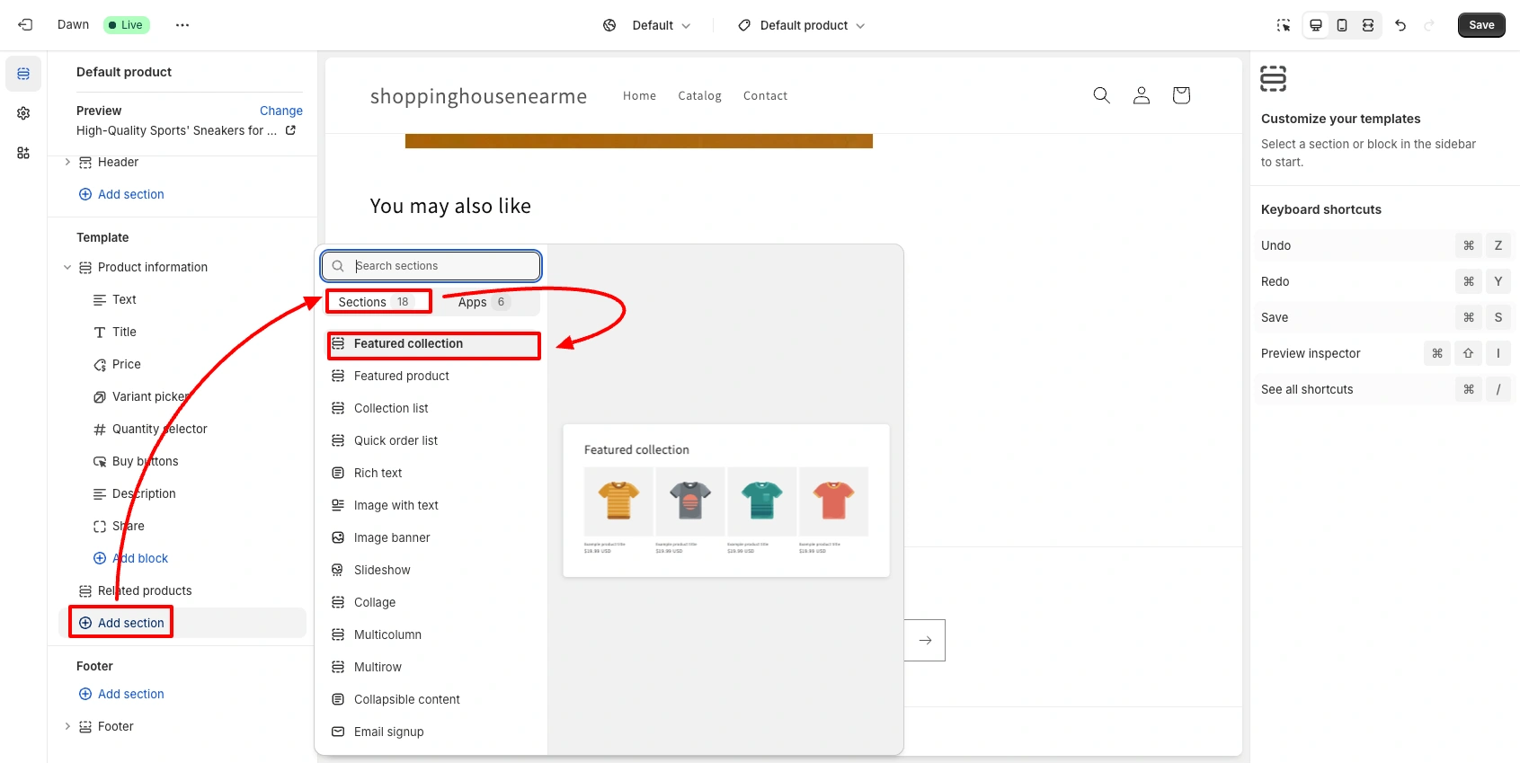Click the search magnifier in store header
The width and height of the screenshot is (1520, 763).
1101,95
